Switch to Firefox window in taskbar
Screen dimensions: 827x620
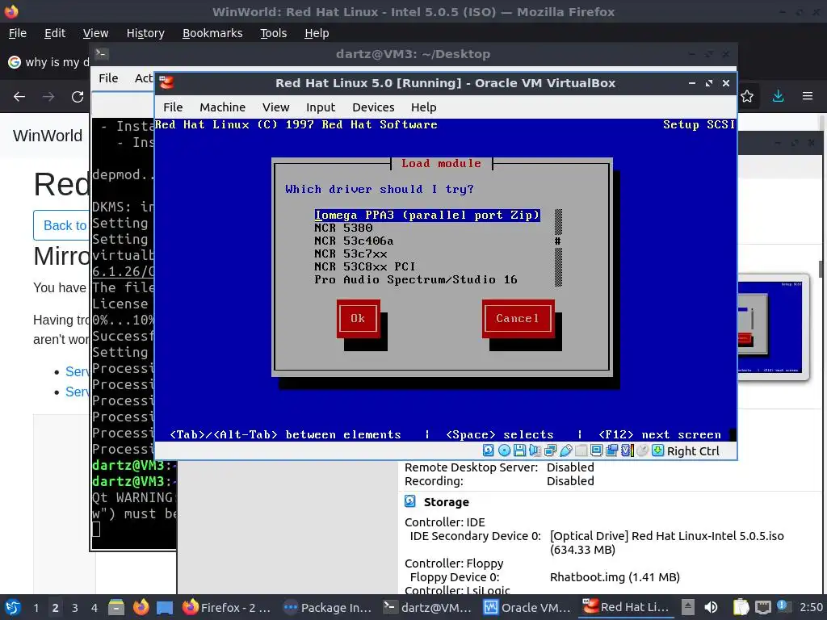click(227, 607)
